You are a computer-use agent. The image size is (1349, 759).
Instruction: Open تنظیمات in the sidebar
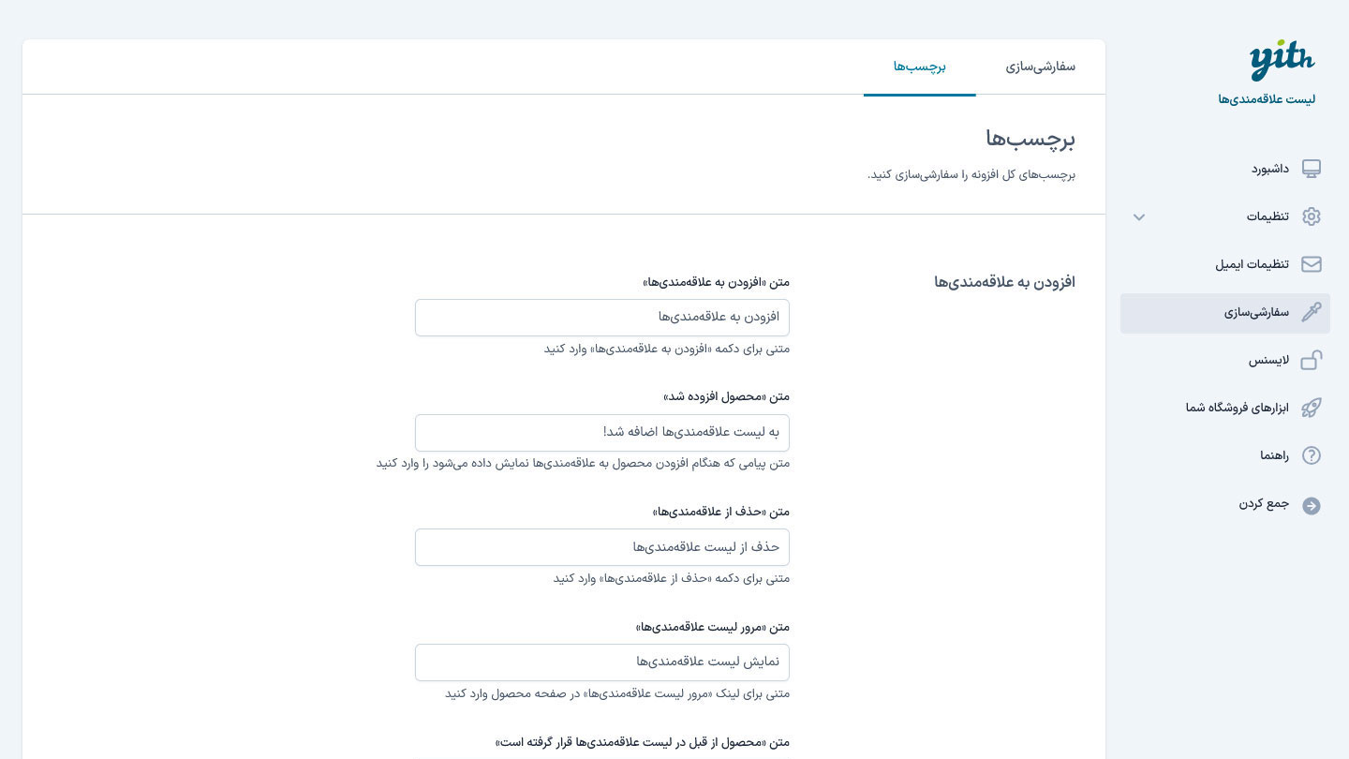pos(1225,216)
